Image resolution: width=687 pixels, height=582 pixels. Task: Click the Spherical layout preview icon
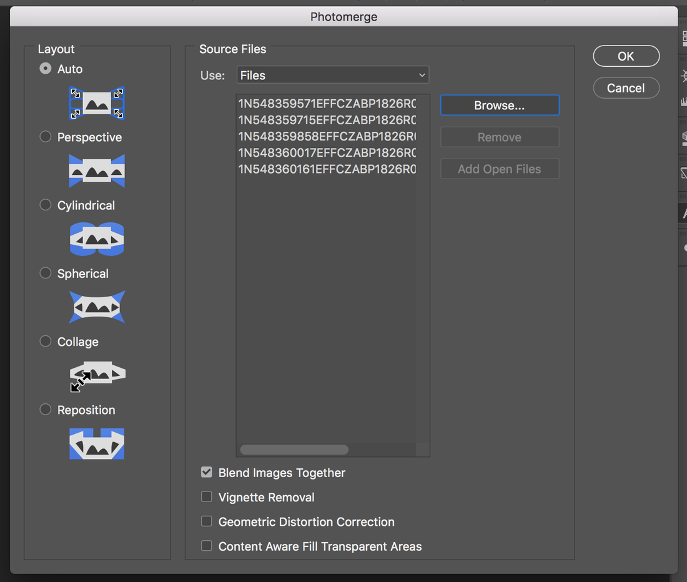click(97, 307)
